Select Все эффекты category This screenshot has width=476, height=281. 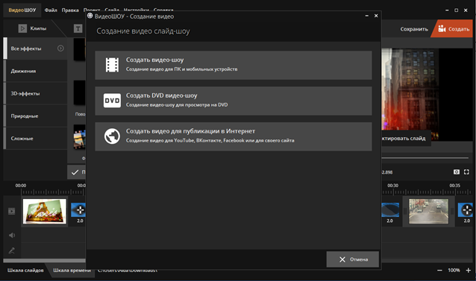click(x=35, y=48)
